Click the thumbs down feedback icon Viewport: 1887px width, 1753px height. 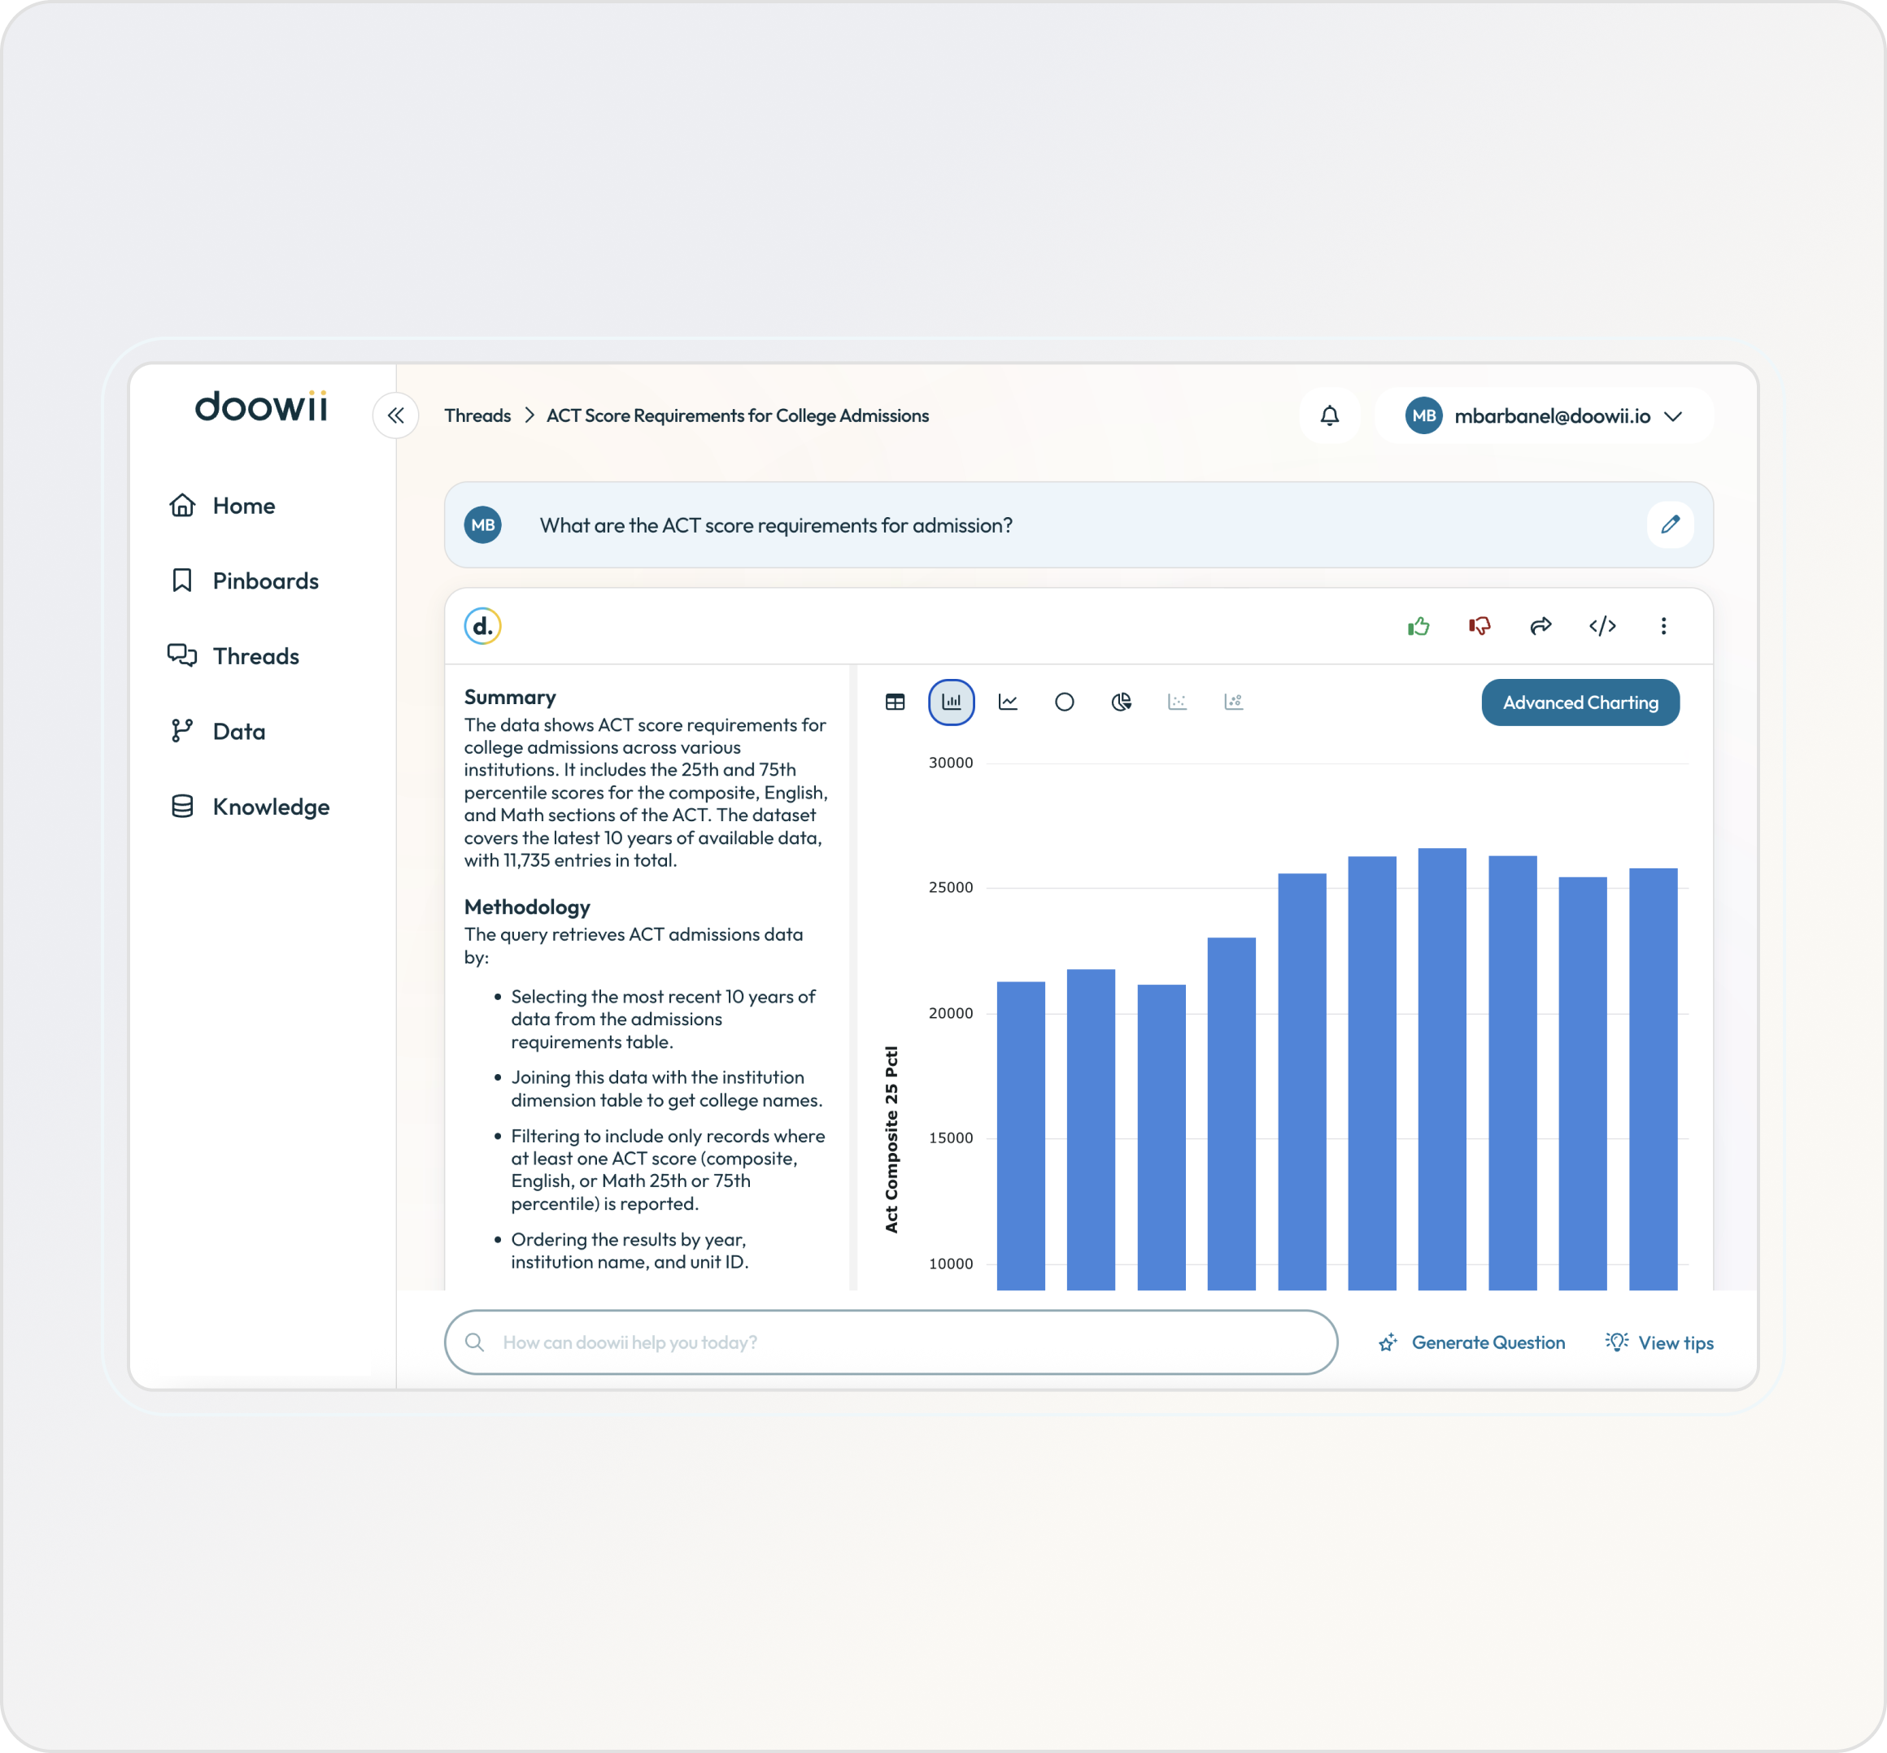coord(1479,626)
